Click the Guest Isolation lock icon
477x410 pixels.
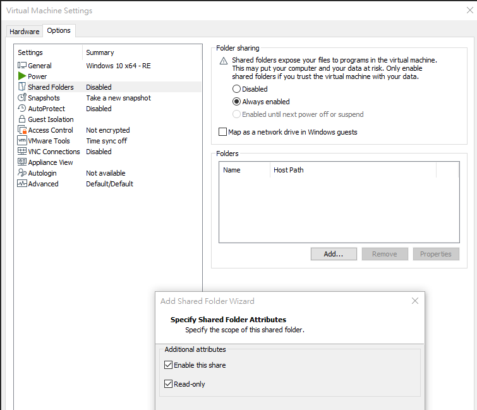point(22,119)
